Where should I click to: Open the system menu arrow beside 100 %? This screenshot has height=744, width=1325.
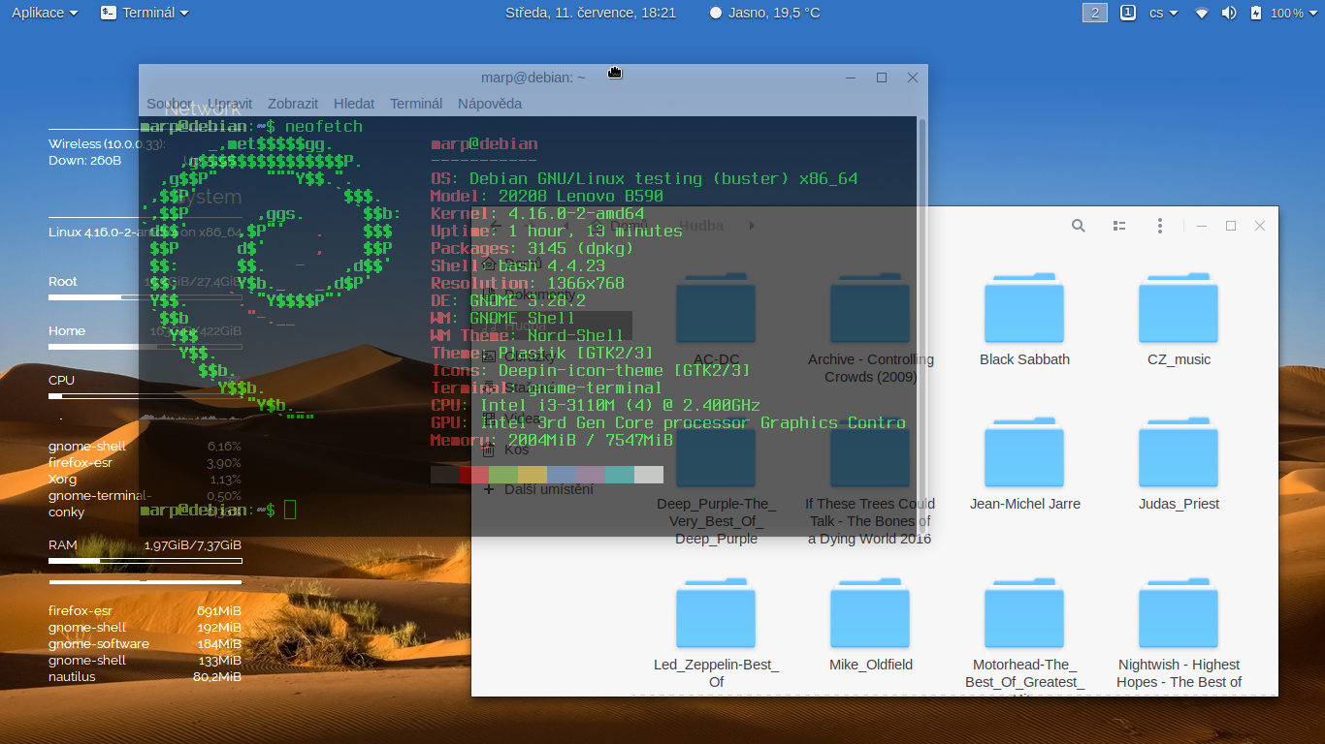(x=1311, y=14)
